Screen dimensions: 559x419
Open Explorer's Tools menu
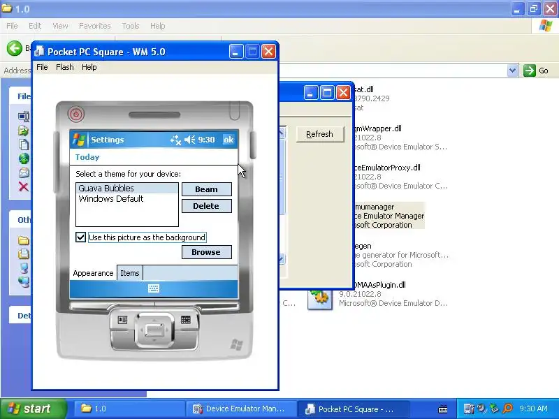(x=131, y=26)
